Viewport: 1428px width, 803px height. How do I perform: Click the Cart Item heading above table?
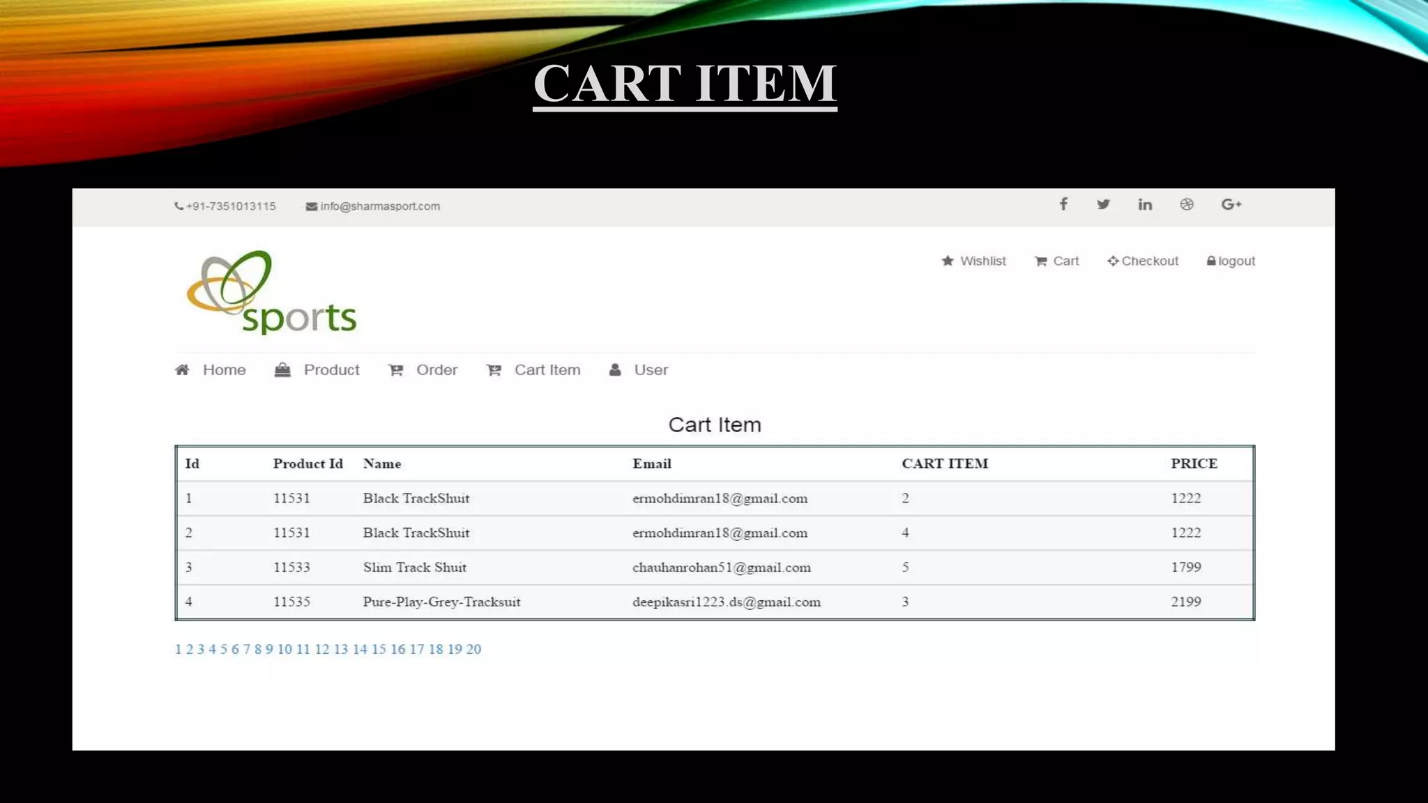(715, 425)
